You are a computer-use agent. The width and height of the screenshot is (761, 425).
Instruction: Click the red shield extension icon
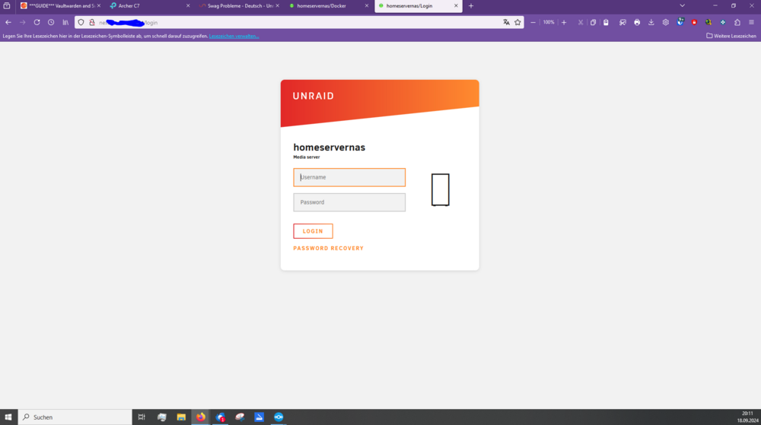[x=695, y=22]
